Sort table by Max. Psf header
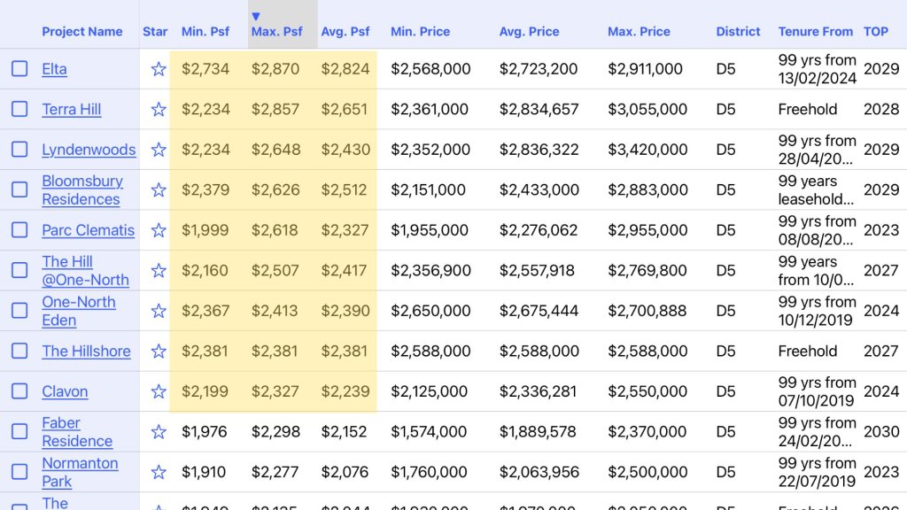Viewport: 907px width, 510px height. click(x=276, y=32)
